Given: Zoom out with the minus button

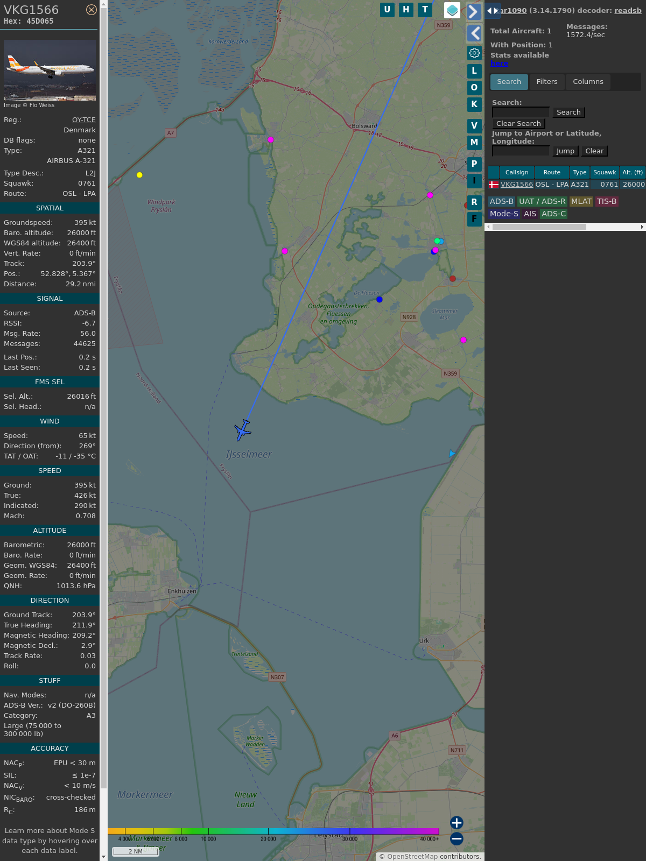Looking at the screenshot, I should coord(457,839).
